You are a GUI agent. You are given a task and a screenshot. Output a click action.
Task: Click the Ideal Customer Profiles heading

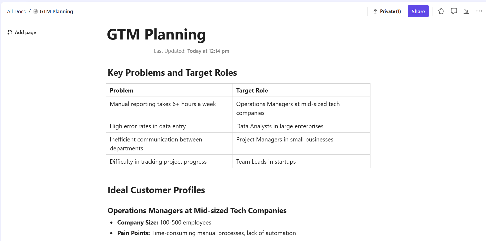(x=156, y=190)
